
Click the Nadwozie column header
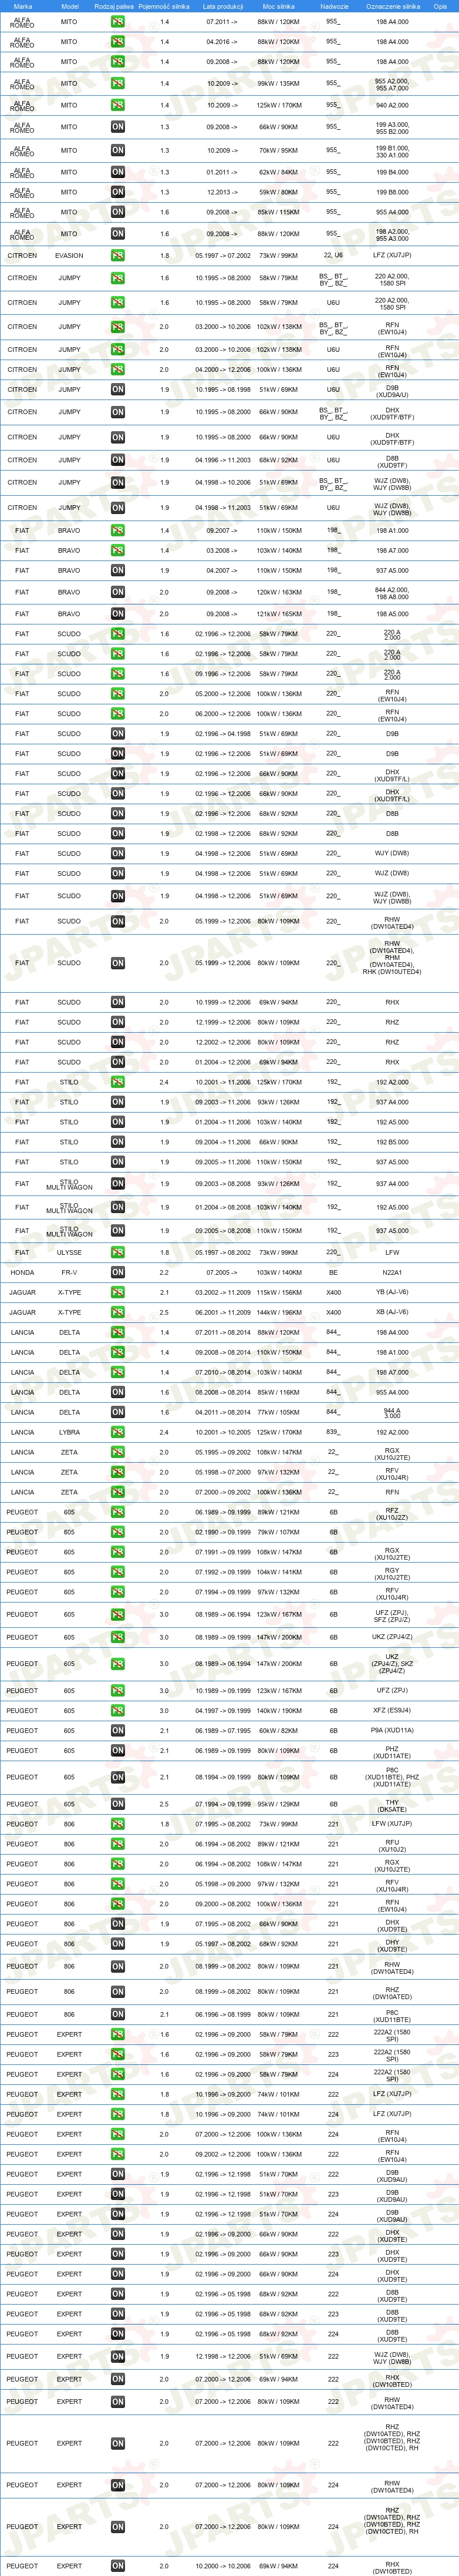pyautogui.click(x=334, y=6)
